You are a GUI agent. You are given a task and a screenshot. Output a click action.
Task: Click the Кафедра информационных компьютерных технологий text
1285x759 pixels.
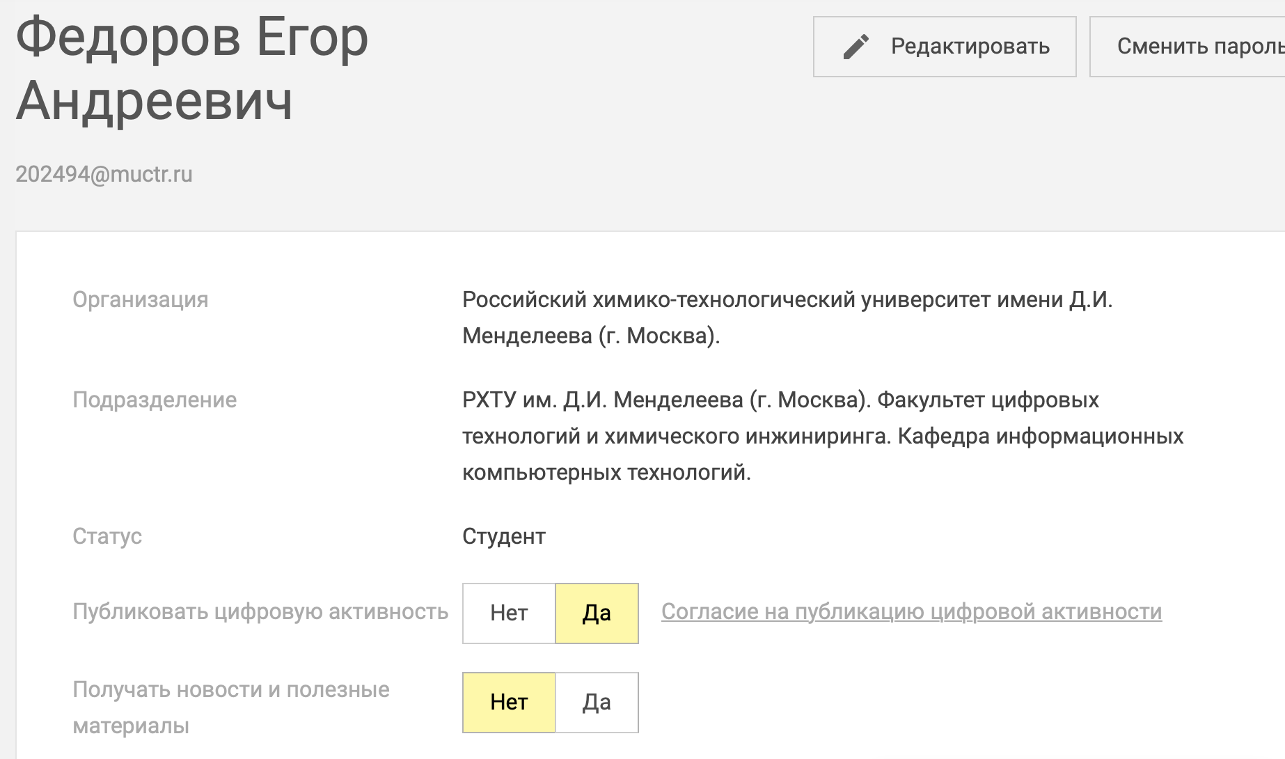pos(823,454)
